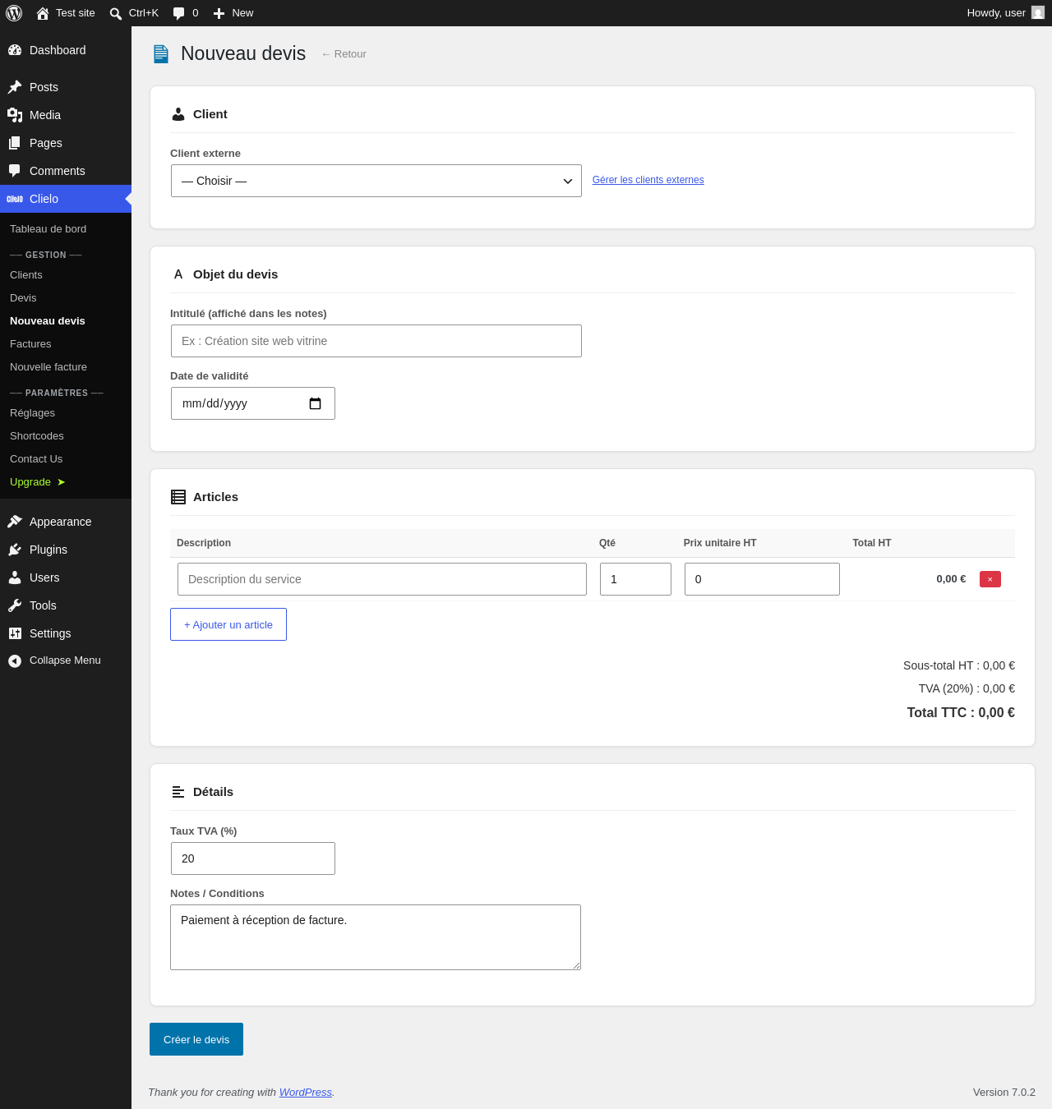Click the Notes / Conditions textarea
This screenshot has height=1109, width=1052.
click(x=376, y=937)
